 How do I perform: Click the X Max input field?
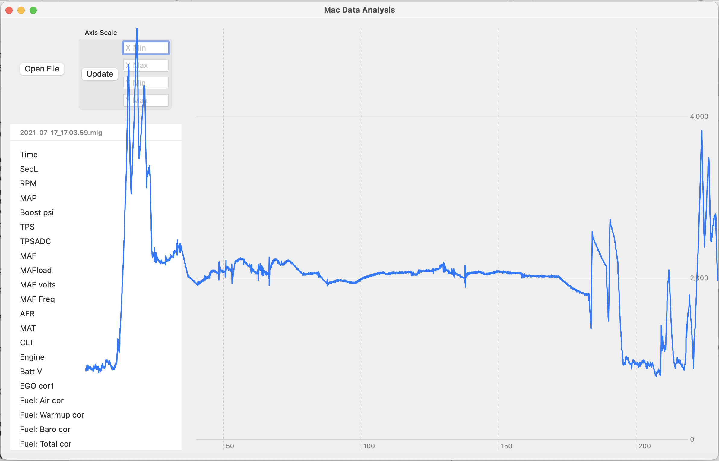[x=146, y=65]
